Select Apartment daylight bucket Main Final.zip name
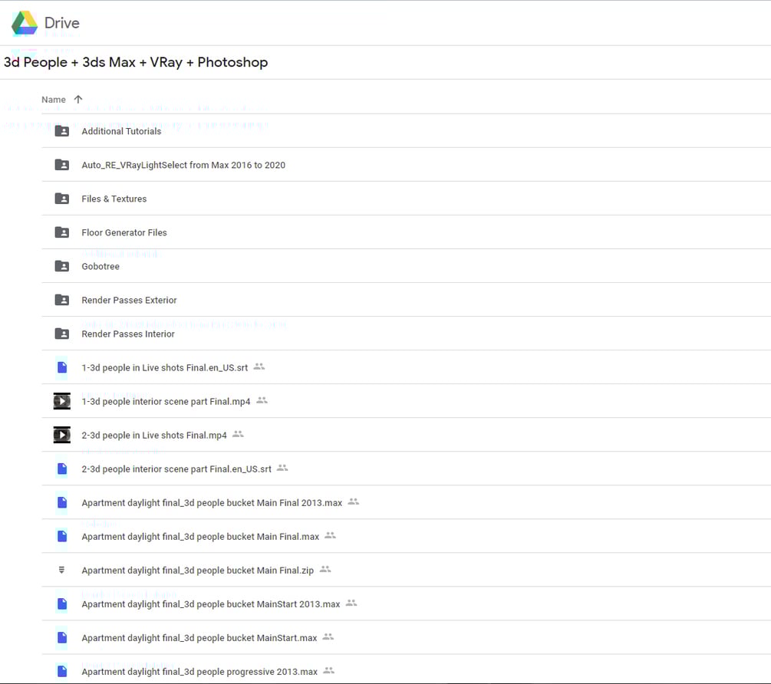 [198, 571]
